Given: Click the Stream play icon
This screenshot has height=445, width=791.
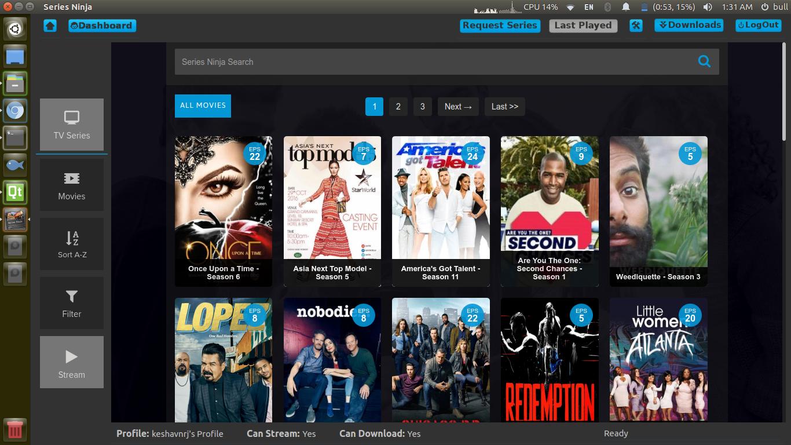Looking at the screenshot, I should (x=71, y=356).
